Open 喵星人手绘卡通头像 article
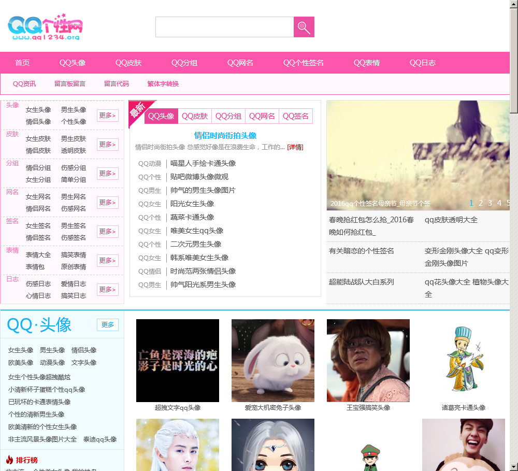The image size is (518, 471). point(203,163)
